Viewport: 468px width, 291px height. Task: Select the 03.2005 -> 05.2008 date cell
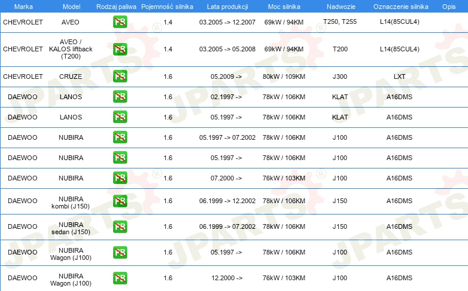tap(227, 49)
